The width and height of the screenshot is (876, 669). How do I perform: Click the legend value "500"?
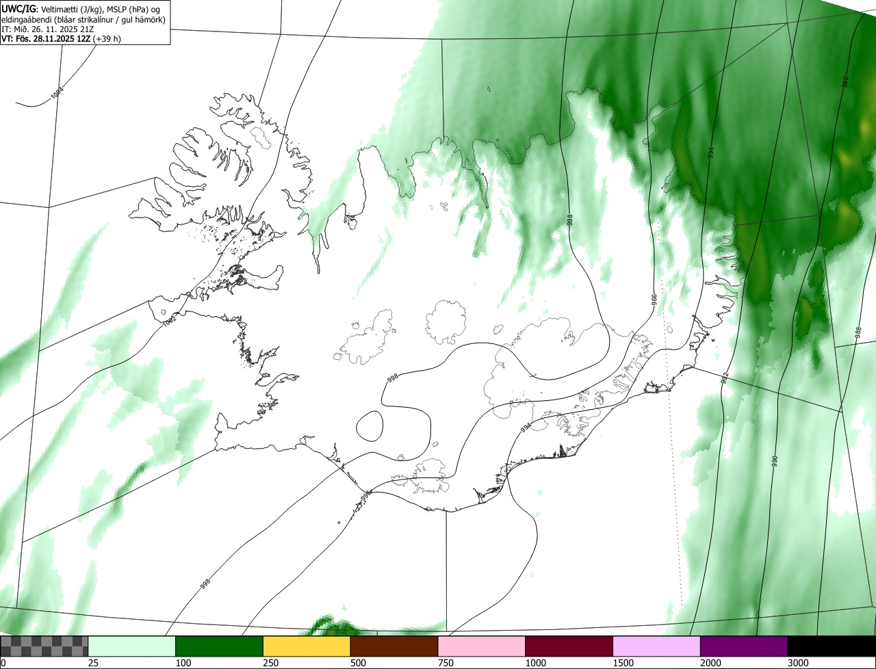click(357, 663)
